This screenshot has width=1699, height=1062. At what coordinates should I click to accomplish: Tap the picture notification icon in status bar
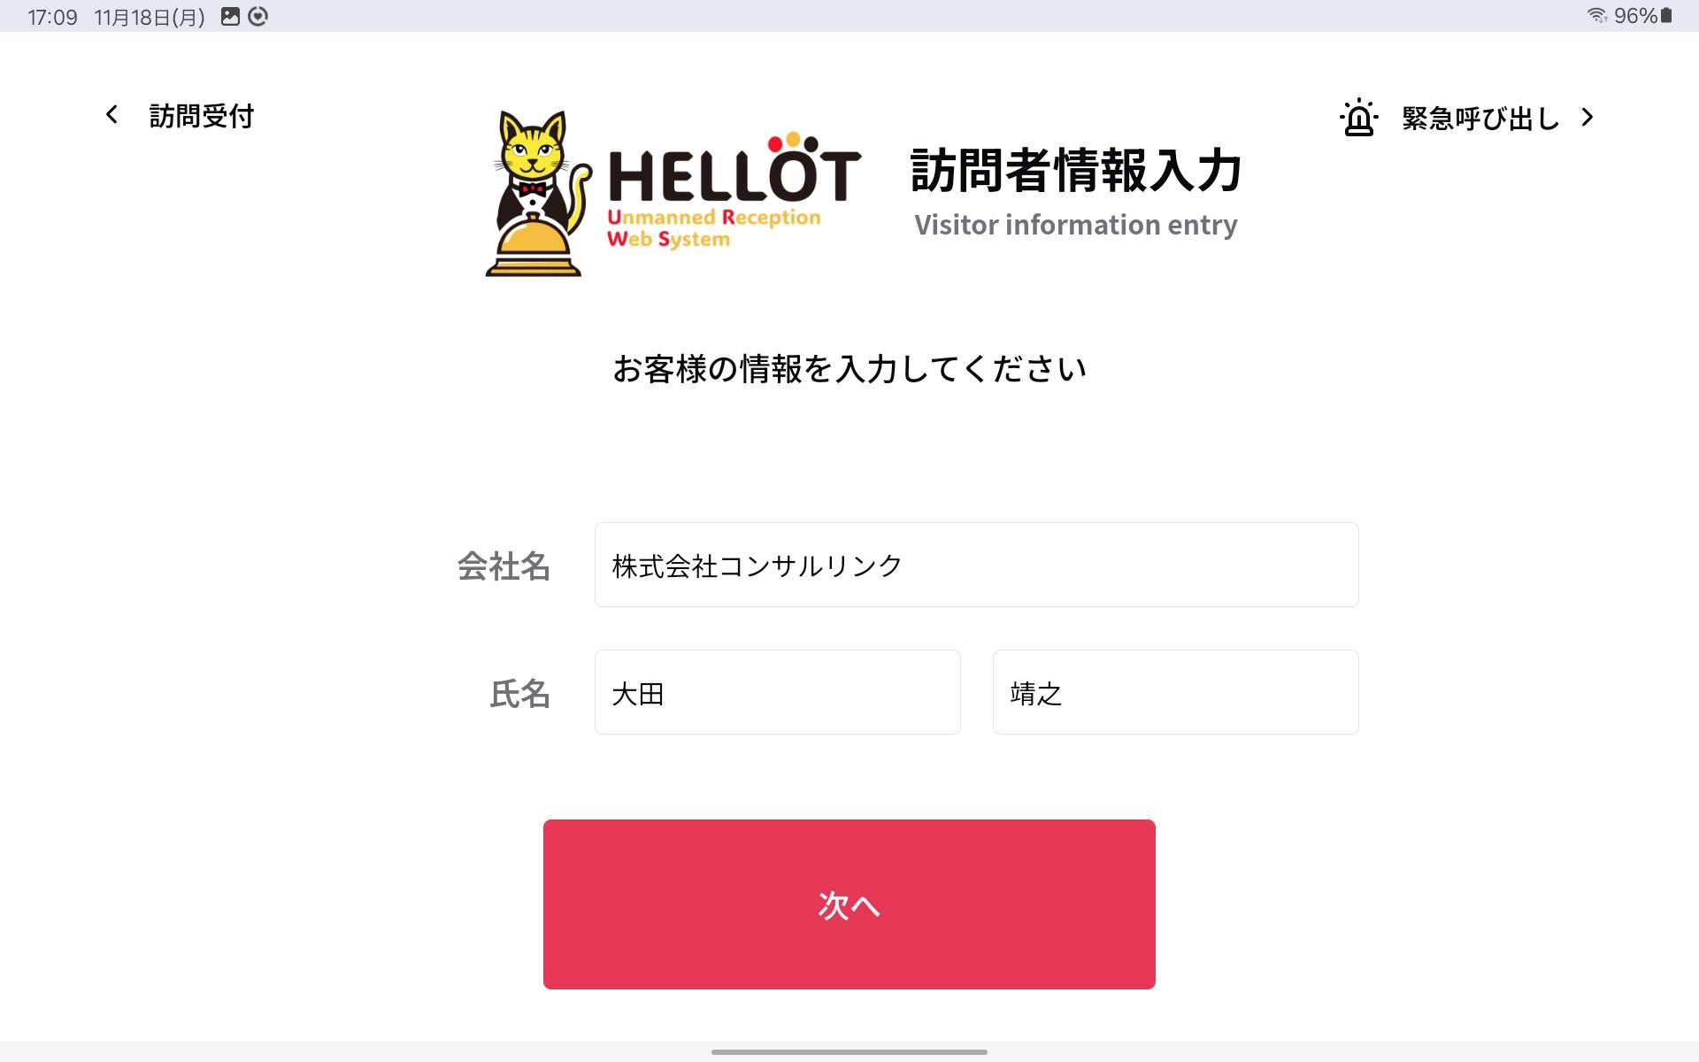230,16
